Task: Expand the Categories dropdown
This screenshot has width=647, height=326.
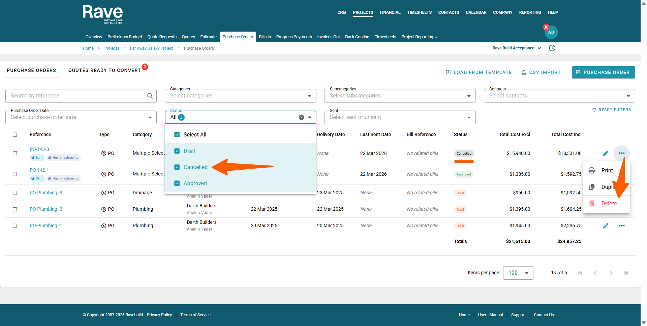Action: coord(309,96)
